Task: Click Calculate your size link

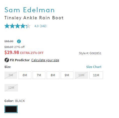Action: (x=45, y=60)
